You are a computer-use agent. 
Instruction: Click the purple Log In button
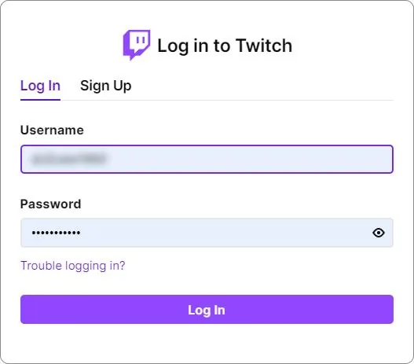point(207,309)
